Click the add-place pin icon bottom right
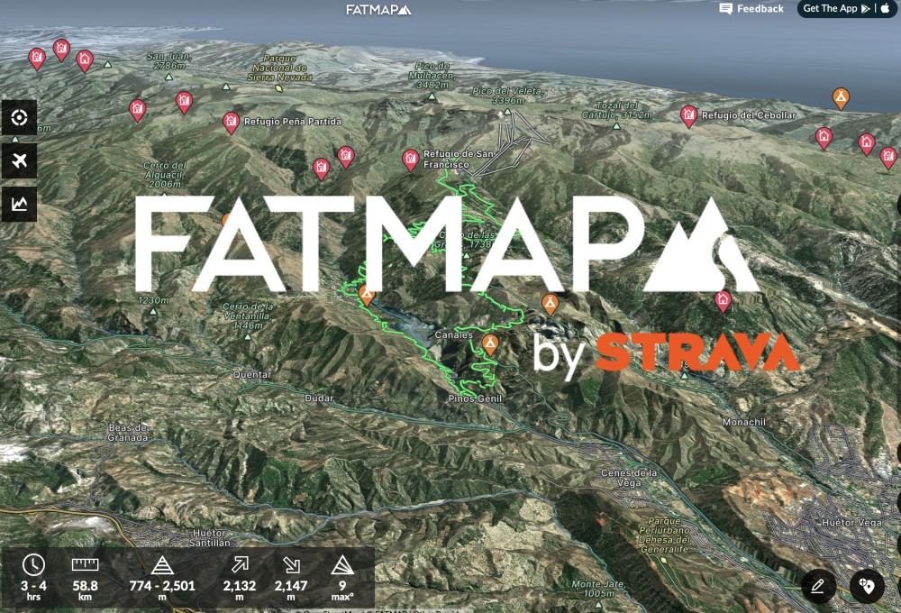901x613 pixels. click(x=867, y=584)
